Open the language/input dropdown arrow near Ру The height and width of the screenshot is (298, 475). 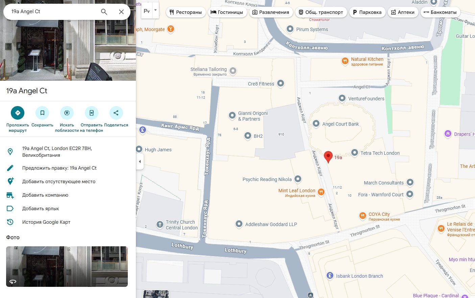coord(156,10)
